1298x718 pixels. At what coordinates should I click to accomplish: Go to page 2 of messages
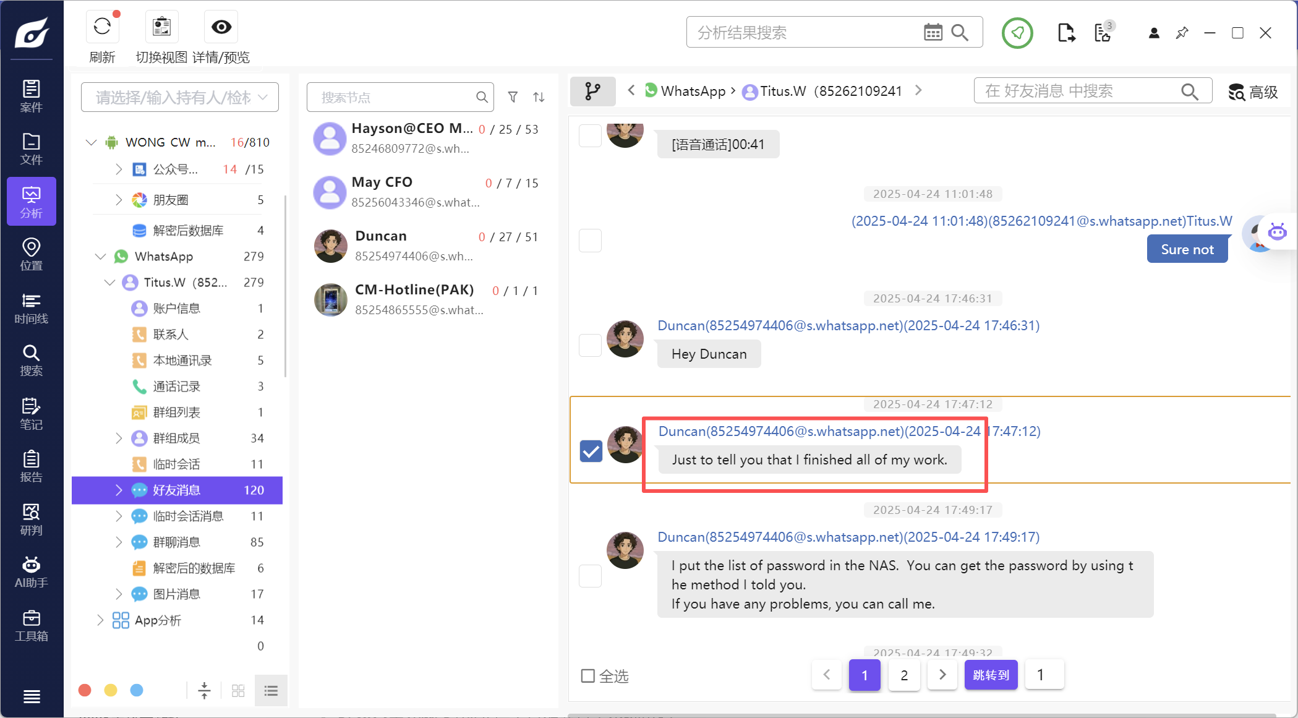coord(903,675)
